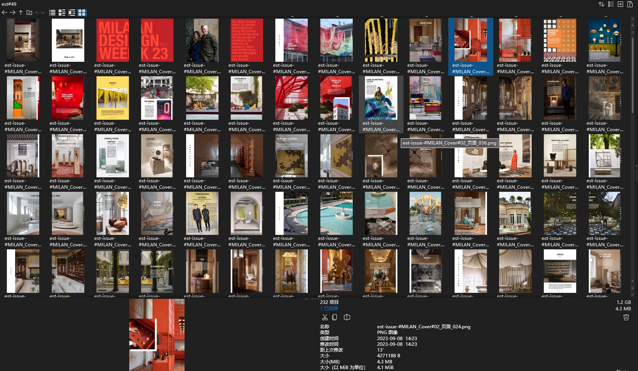The height and width of the screenshot is (371, 638).
Task: Click the paste clipboard icon
Action: pyautogui.click(x=630, y=4)
